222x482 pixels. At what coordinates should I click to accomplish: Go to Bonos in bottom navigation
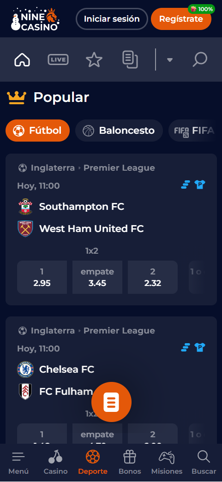tap(130, 462)
